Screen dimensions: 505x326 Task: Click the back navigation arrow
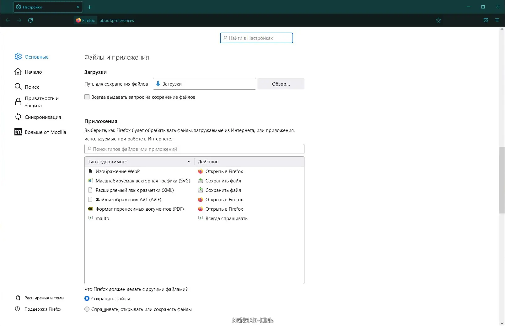(x=8, y=20)
